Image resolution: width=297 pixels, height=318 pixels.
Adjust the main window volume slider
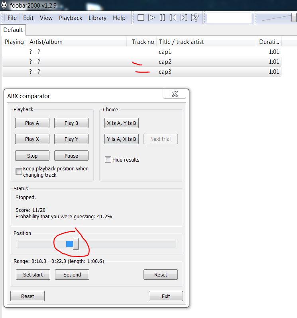click(x=293, y=18)
